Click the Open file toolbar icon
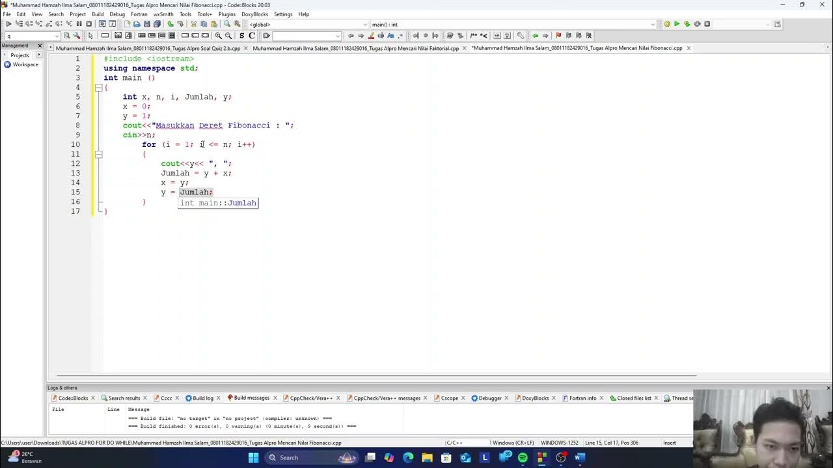 pos(137,24)
